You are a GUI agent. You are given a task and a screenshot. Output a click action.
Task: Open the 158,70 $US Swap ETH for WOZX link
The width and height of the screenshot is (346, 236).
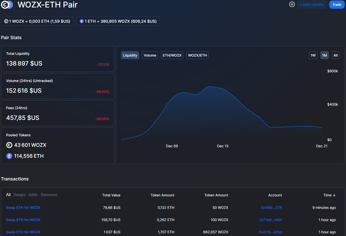[x=23, y=220]
